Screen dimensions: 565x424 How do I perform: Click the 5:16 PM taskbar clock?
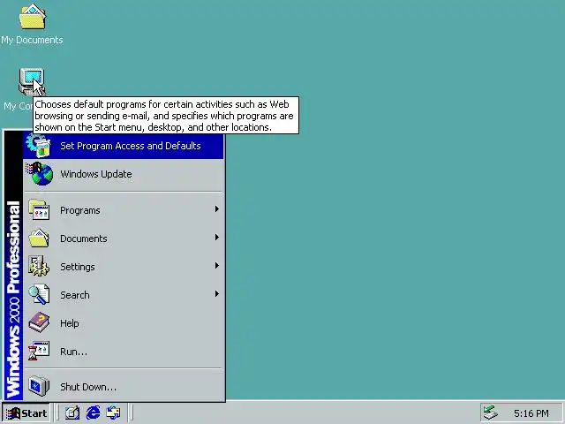[531, 413]
